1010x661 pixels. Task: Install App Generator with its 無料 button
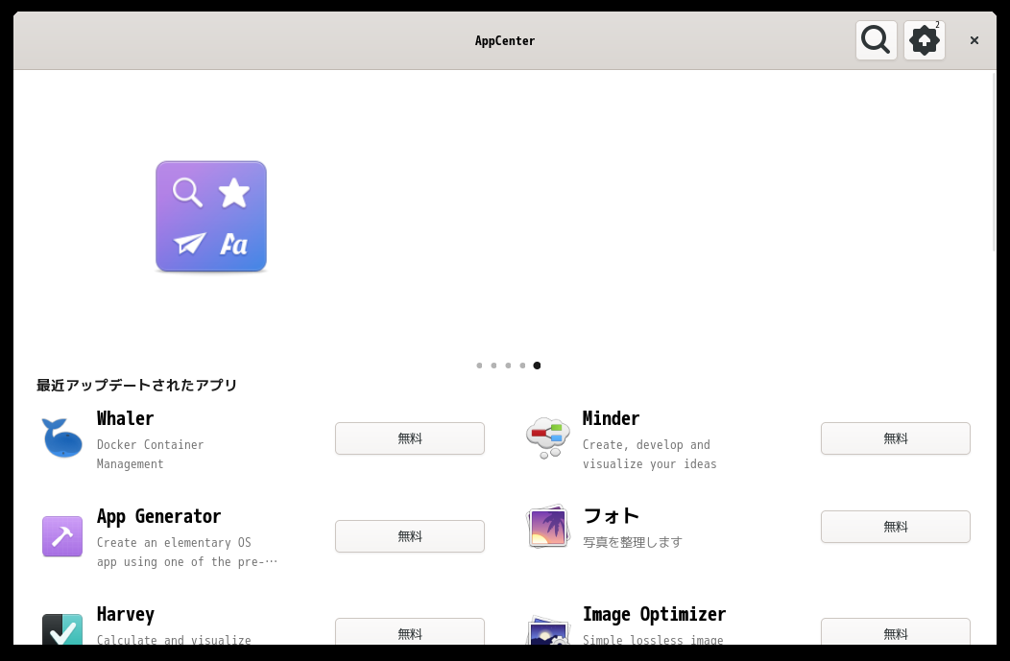(409, 535)
